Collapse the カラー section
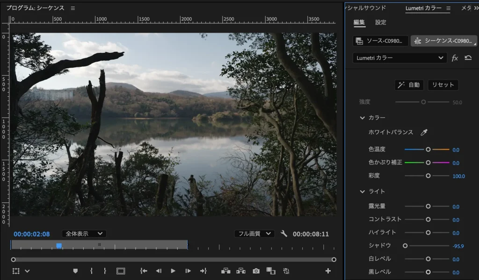 point(362,117)
